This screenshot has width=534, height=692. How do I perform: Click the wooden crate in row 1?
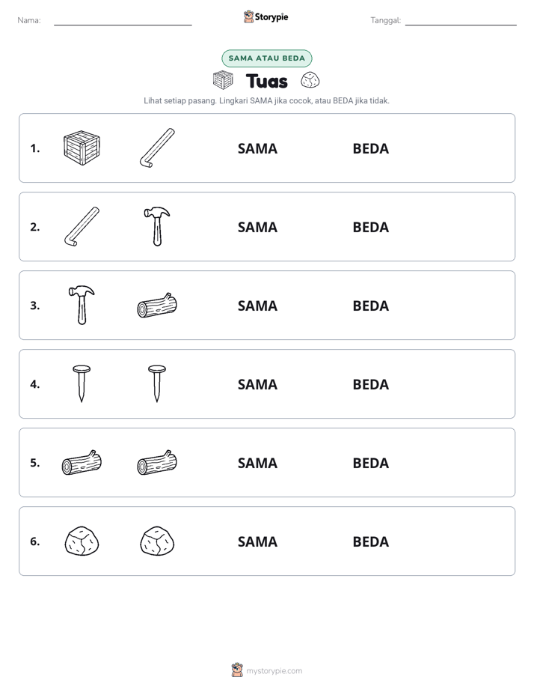tap(82, 148)
